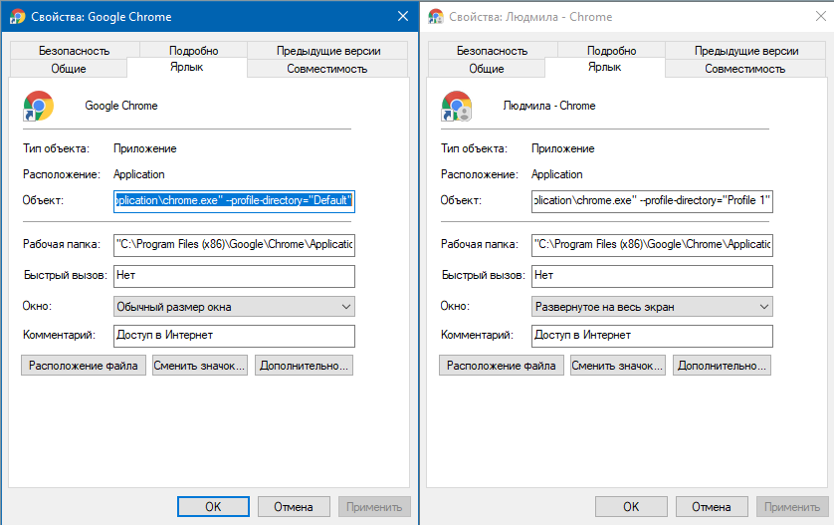Image resolution: width=834 pixels, height=525 pixels.
Task: Click title bar Chrome icon of Google Chrome window
Action: [x=18, y=17]
